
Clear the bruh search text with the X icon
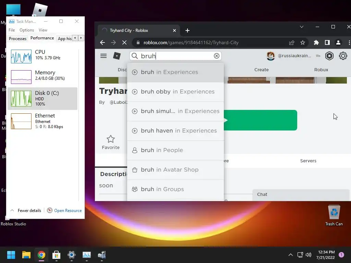pyautogui.click(x=217, y=56)
